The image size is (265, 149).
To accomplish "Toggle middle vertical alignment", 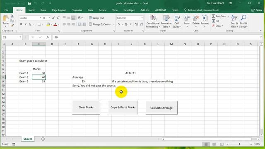I will pyautogui.click(x=69, y=18).
